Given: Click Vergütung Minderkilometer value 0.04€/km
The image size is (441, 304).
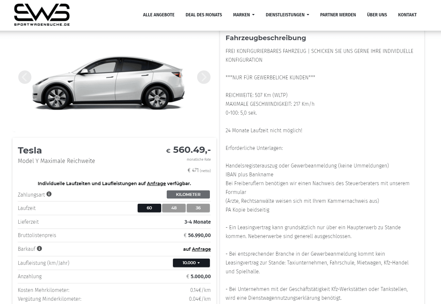Looking at the screenshot, I should (200, 299).
